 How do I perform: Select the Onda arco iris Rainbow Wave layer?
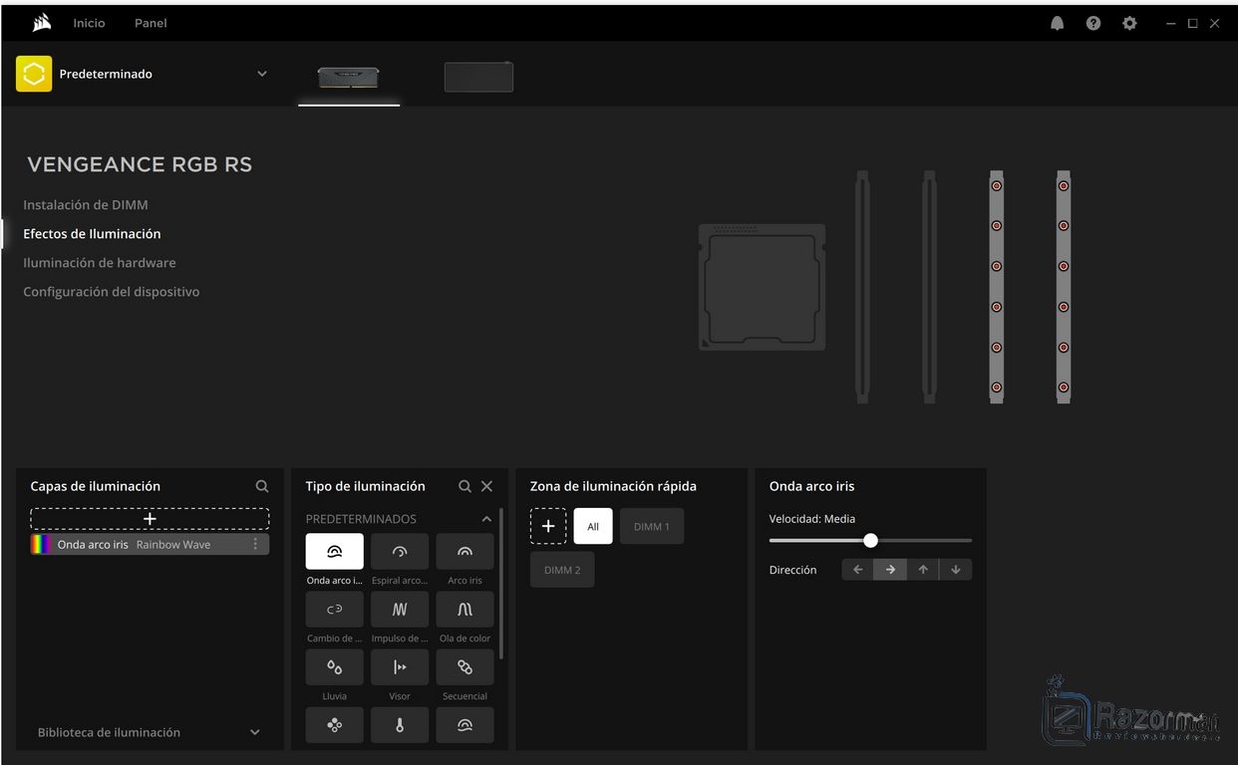pyautogui.click(x=150, y=544)
